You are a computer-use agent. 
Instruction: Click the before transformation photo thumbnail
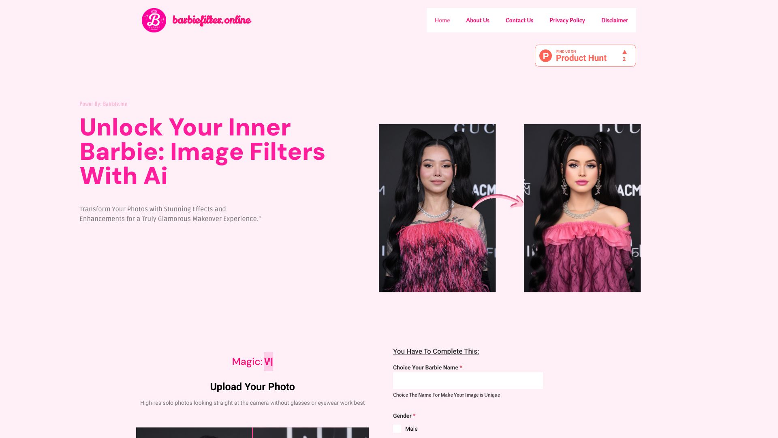click(437, 208)
